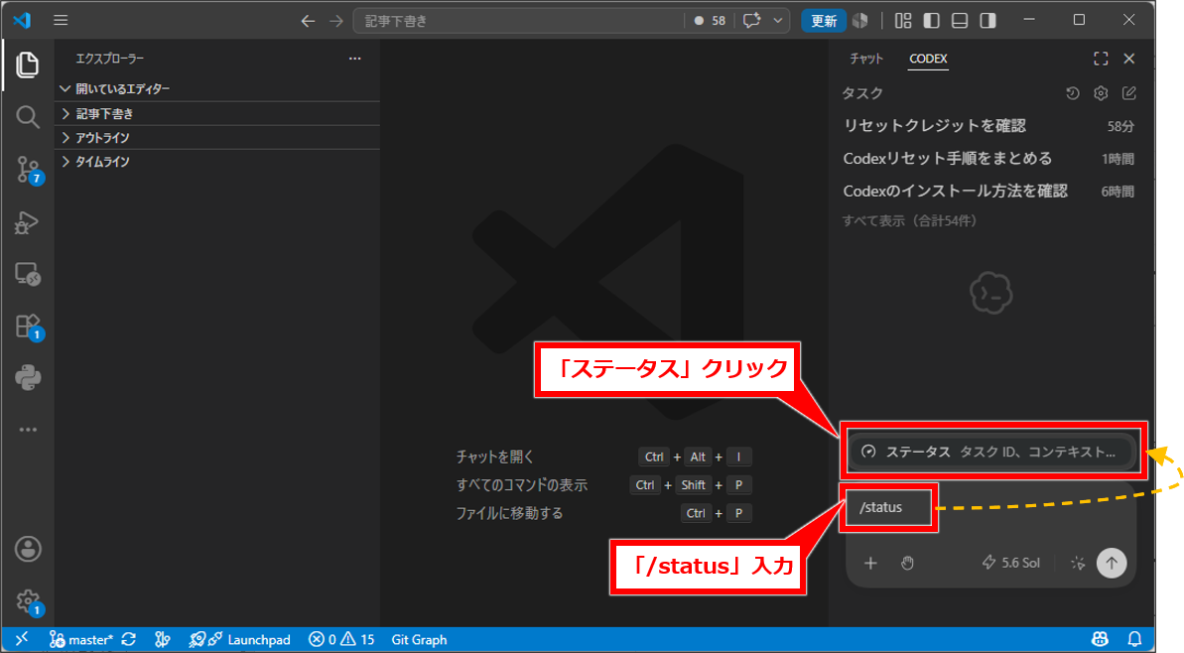The height and width of the screenshot is (653, 1184).
Task: Click the master* branch in status bar
Action: (x=80, y=639)
